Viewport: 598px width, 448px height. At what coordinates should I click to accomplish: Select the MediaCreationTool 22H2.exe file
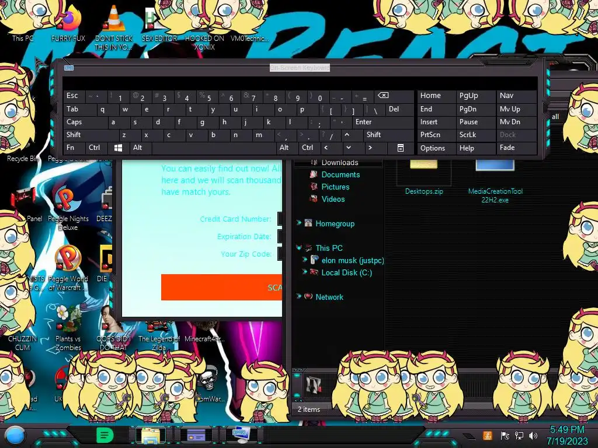[x=495, y=181]
